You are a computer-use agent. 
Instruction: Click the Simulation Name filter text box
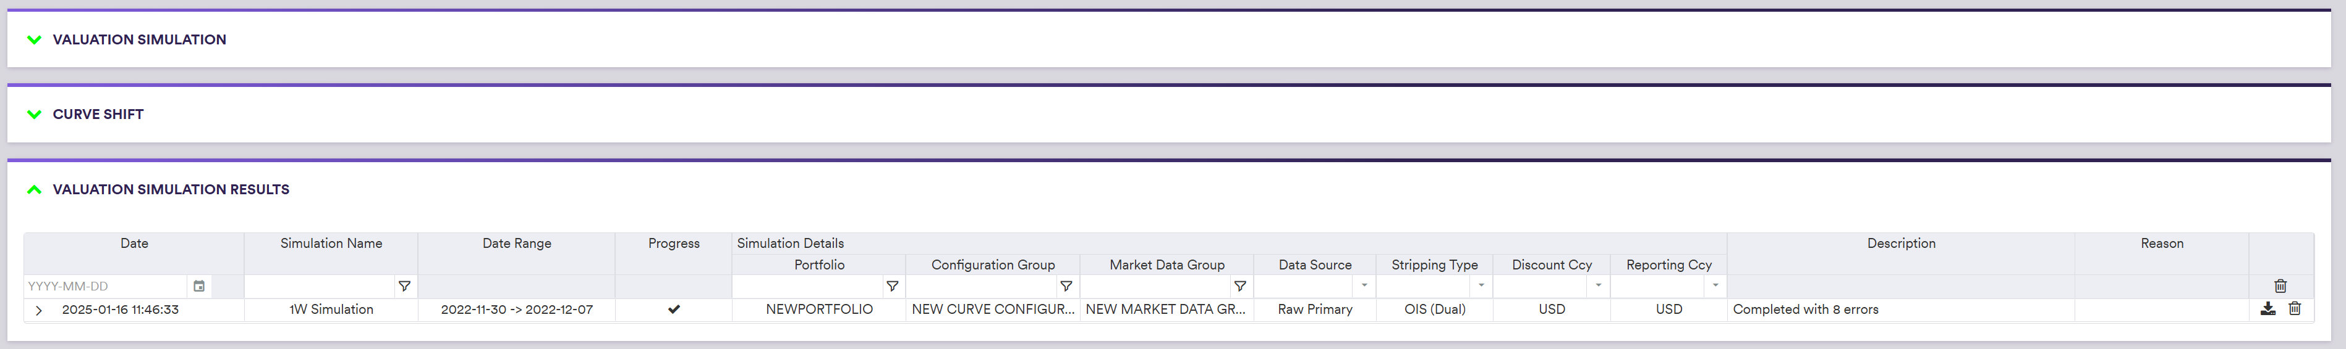coord(319,286)
